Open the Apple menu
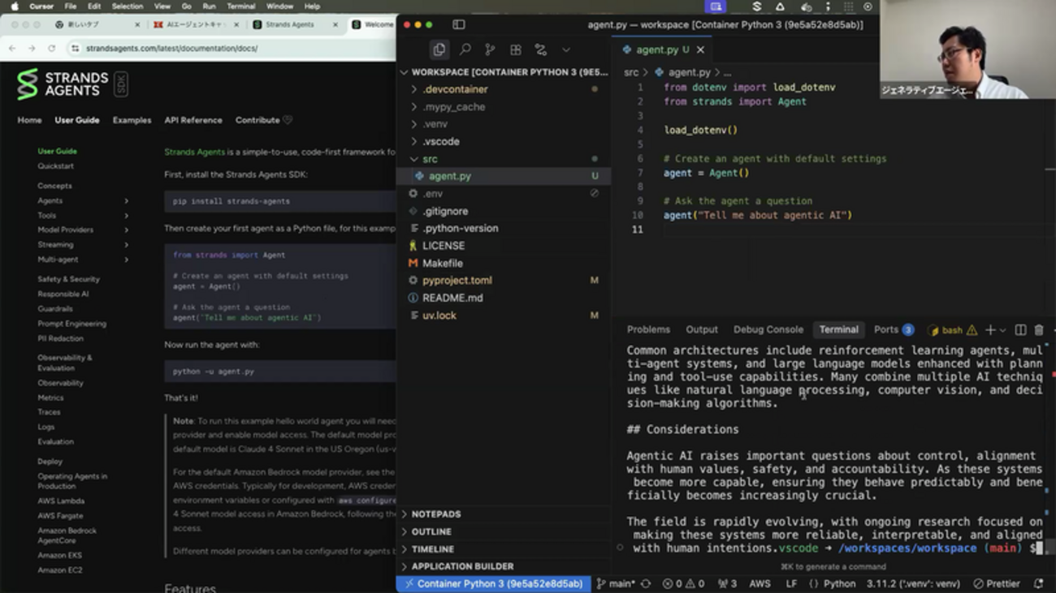Viewport: 1056px width, 593px height. coord(14,6)
